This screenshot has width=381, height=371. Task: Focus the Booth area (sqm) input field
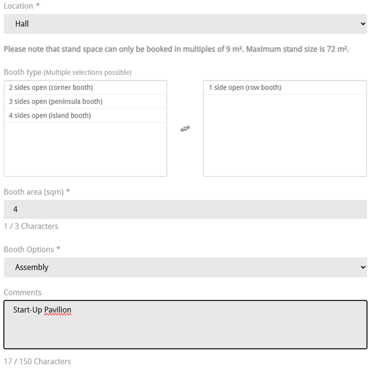point(185,209)
